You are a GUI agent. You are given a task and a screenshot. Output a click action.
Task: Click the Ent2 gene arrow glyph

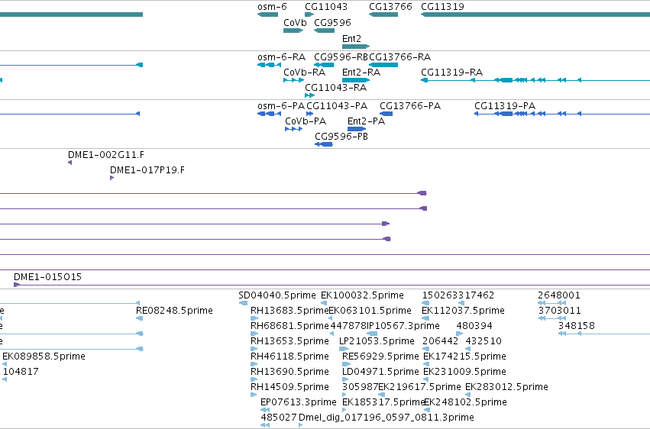coord(356,47)
